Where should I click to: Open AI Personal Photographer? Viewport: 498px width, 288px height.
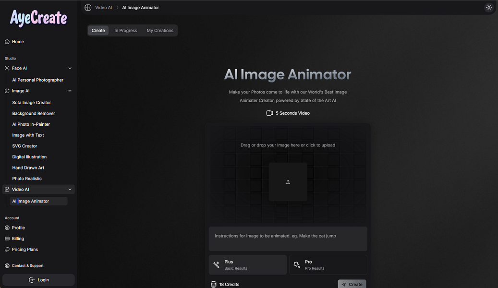click(38, 80)
